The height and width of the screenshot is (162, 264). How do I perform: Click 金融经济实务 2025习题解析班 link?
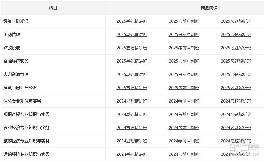tap(236, 61)
